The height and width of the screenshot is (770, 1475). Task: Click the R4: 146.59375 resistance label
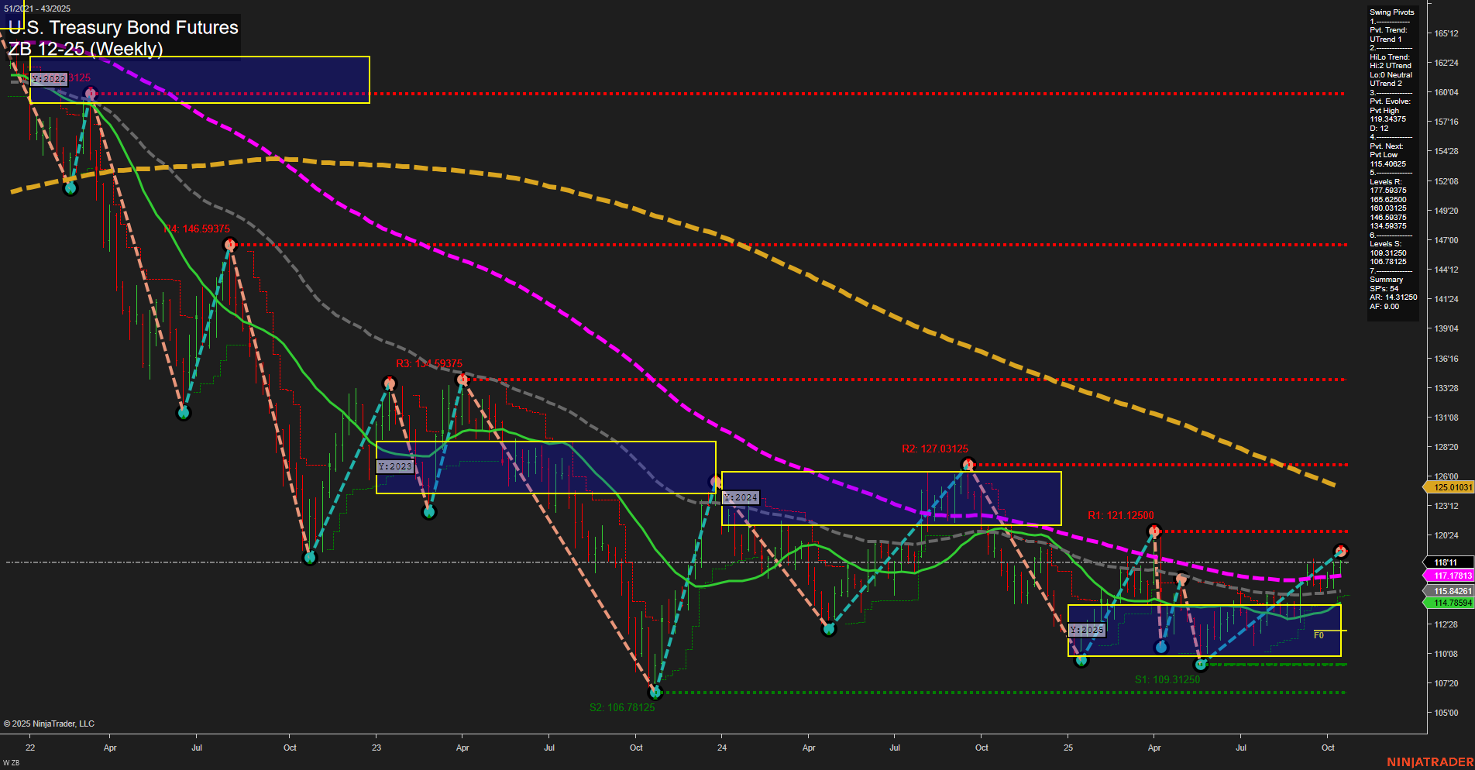197,229
